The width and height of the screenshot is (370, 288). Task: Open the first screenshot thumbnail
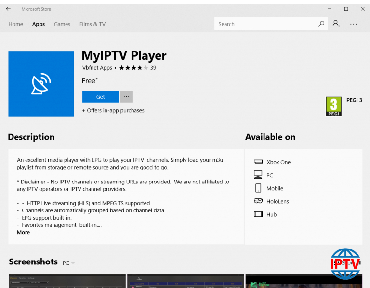[x=67, y=281]
